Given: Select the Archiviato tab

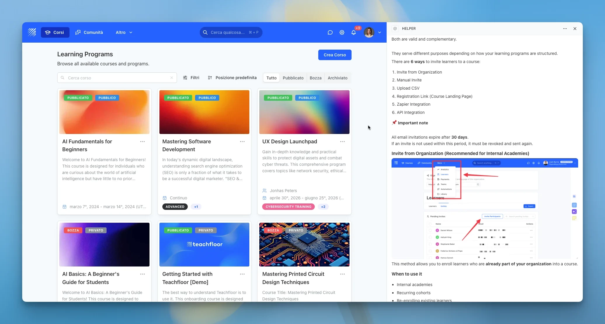Looking at the screenshot, I should pos(338,78).
